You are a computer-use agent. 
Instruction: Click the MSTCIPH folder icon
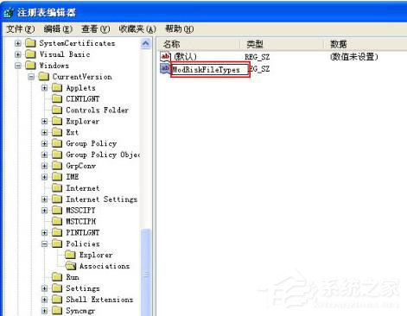pos(57,221)
